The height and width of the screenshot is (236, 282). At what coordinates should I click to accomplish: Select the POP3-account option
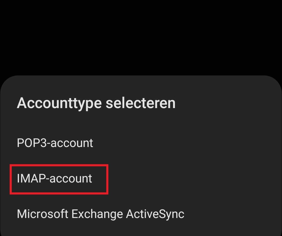[55, 143]
